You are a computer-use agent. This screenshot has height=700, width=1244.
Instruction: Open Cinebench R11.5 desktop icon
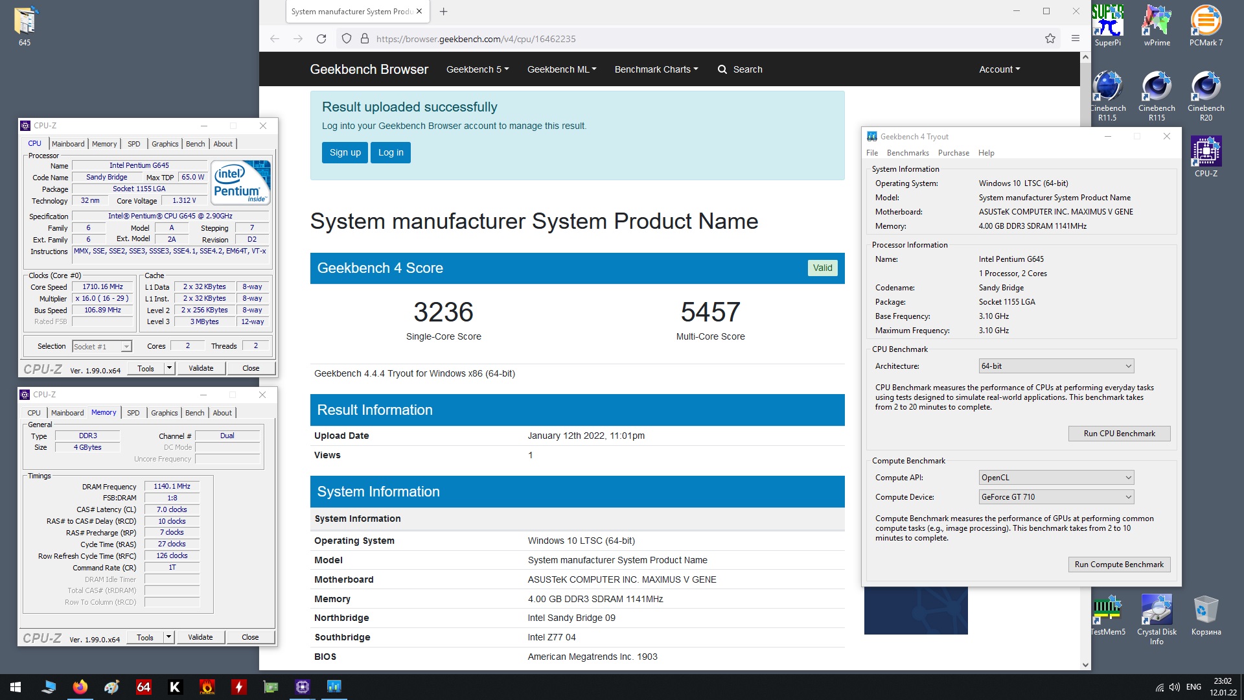click(x=1107, y=96)
